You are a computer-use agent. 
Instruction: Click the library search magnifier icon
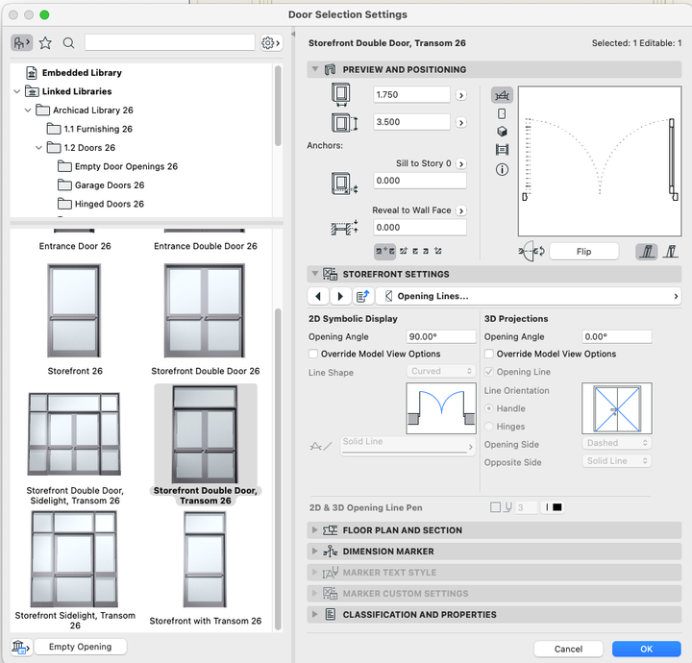(68, 43)
